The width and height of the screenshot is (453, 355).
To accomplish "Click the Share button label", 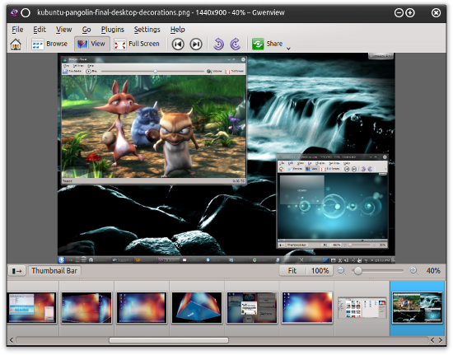I will click(x=274, y=44).
